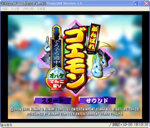Open the 파일 menu
The image size is (150, 128).
pos(5,9)
